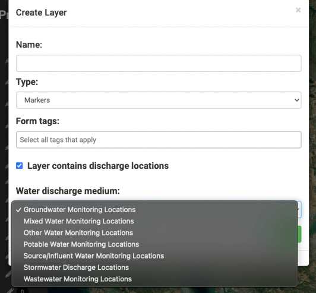Open the Form tags selector field
The width and height of the screenshot is (316, 293).
tap(159, 140)
